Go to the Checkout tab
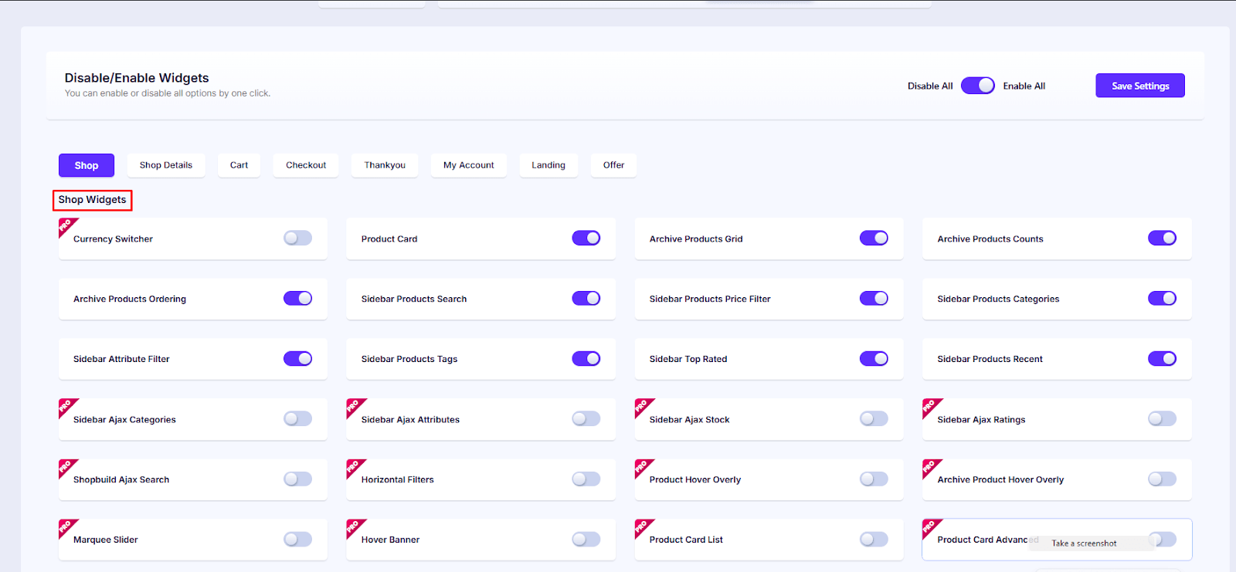 (306, 165)
